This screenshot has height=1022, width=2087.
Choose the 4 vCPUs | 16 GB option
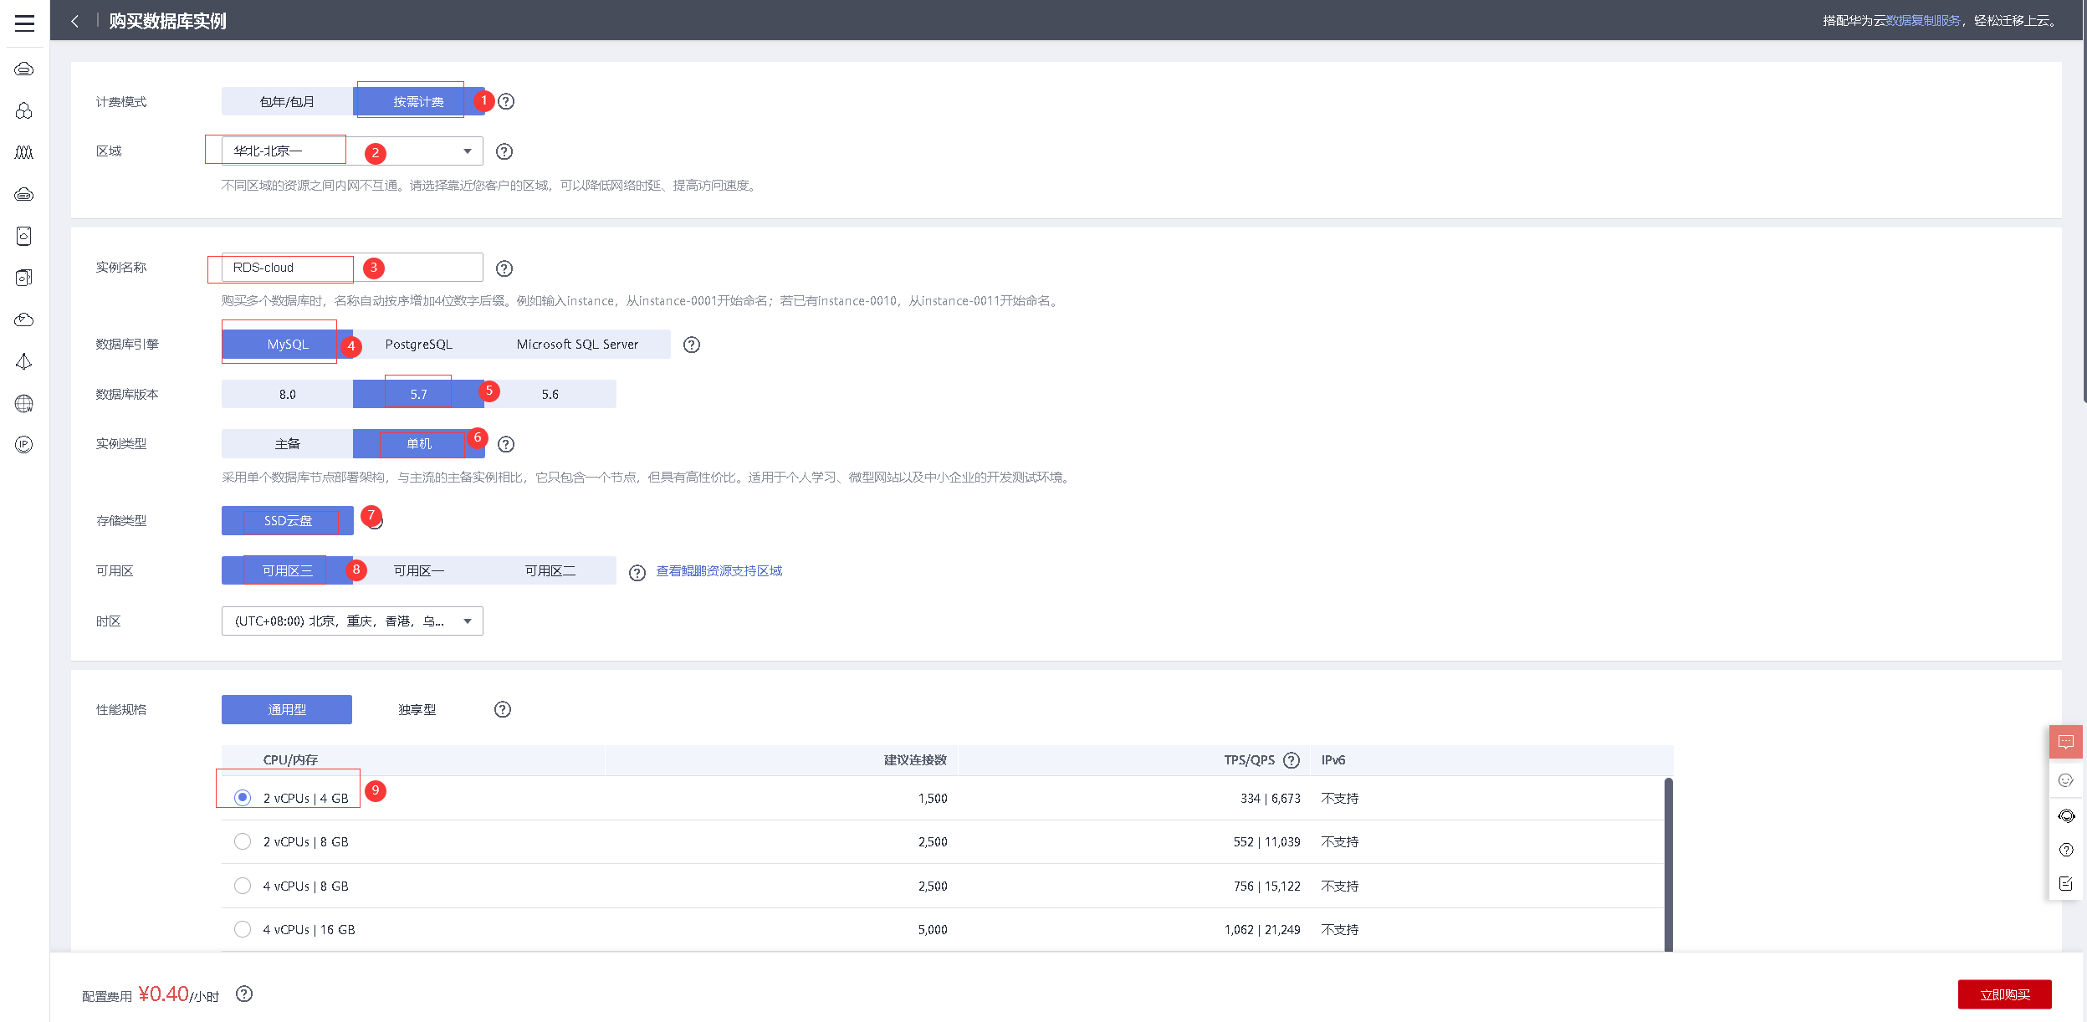point(243,929)
